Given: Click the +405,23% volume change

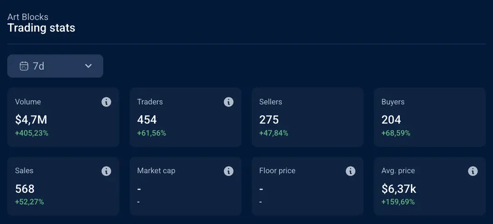Looking at the screenshot, I should click(32, 133).
